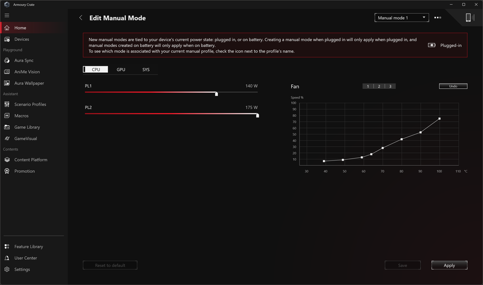Viewport: 483px width, 285px height.
Task: Click the Armoury Crate logo in title bar
Action: point(7,5)
